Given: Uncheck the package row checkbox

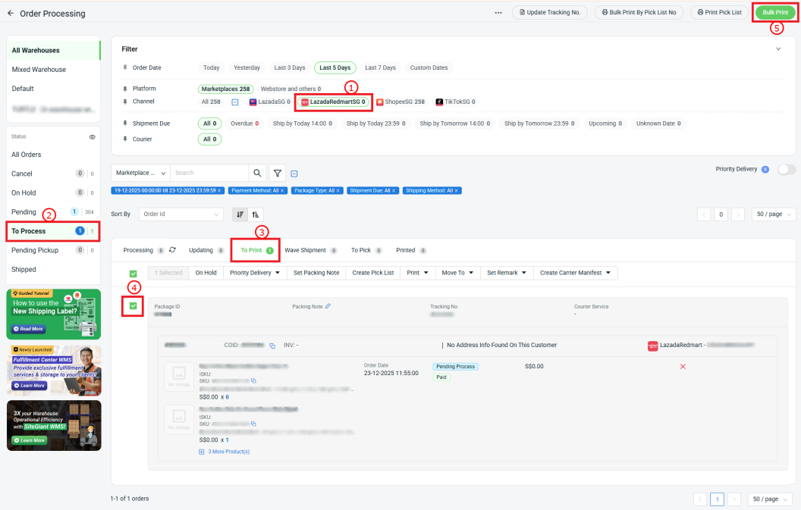Looking at the screenshot, I should pyautogui.click(x=133, y=306).
